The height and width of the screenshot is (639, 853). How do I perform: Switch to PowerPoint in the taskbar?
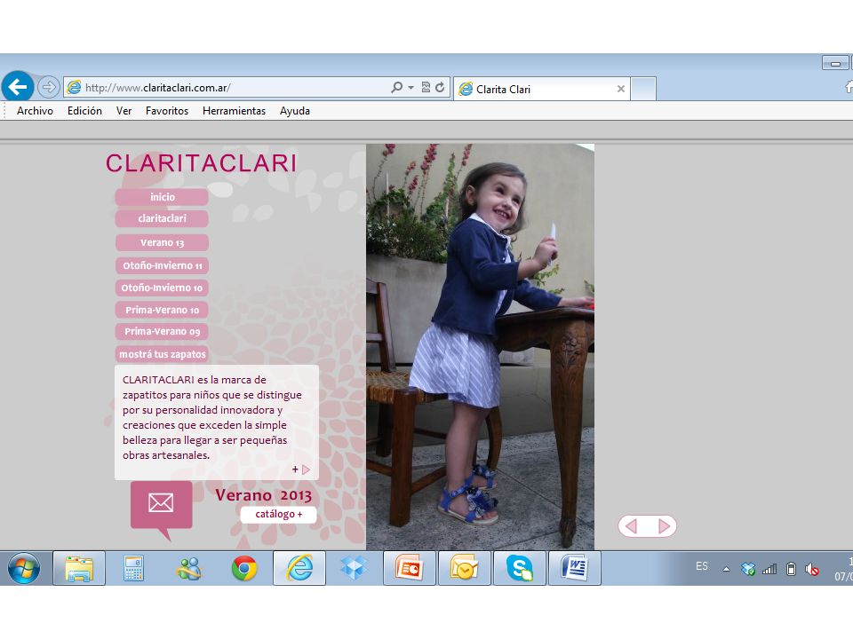409,568
